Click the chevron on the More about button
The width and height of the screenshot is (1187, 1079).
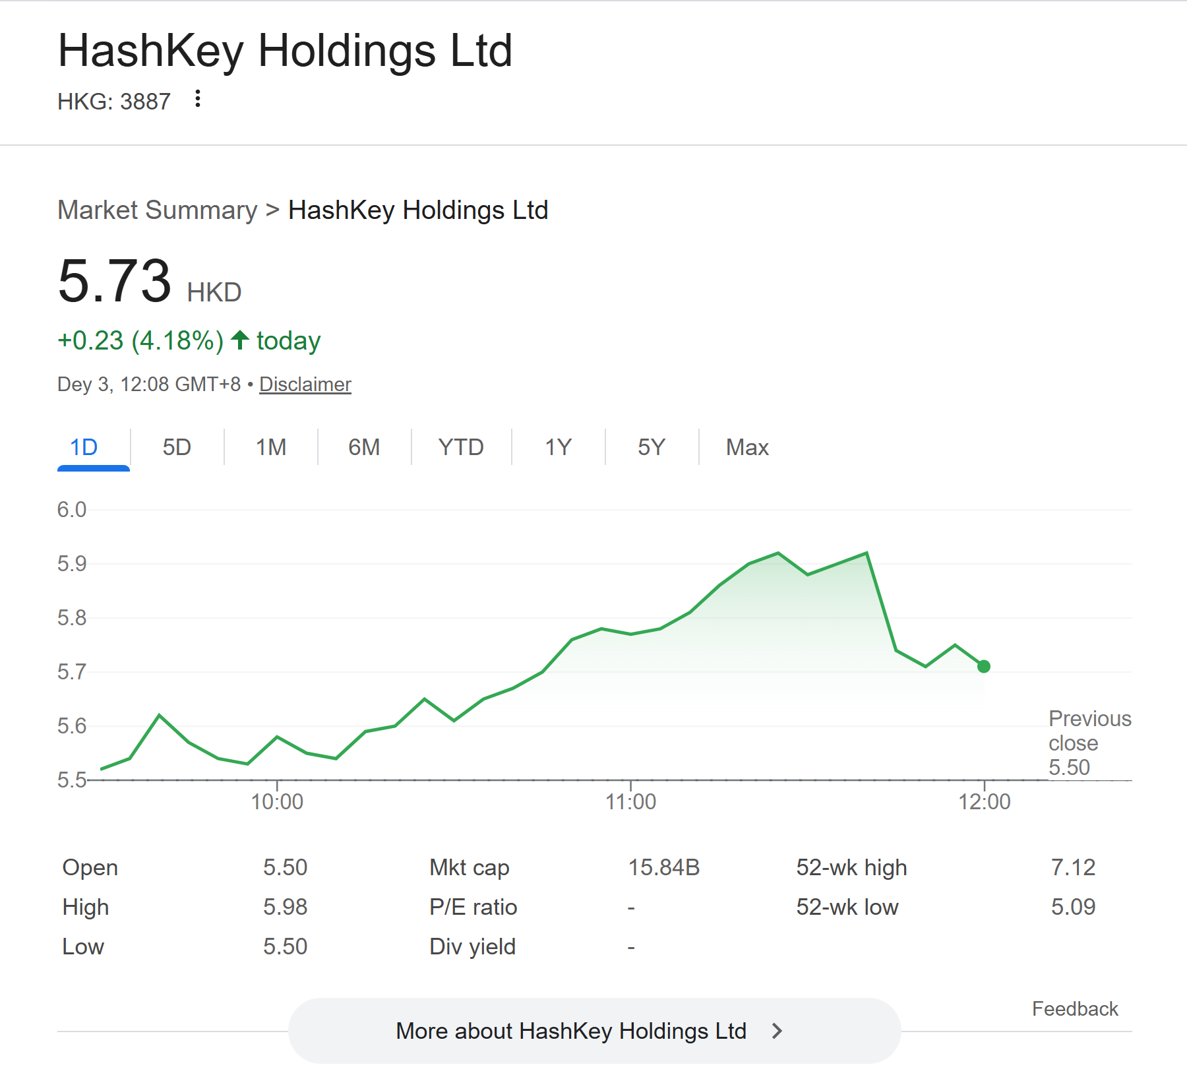[777, 1031]
